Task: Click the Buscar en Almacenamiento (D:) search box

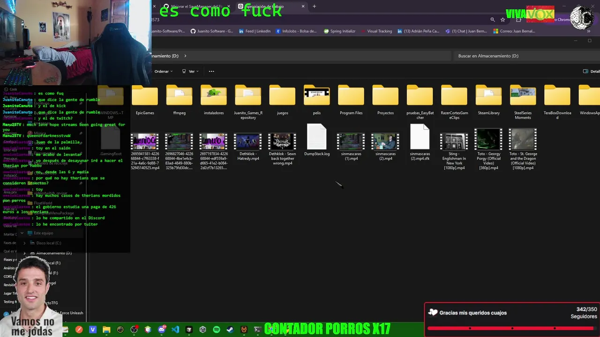Action: tap(526, 56)
